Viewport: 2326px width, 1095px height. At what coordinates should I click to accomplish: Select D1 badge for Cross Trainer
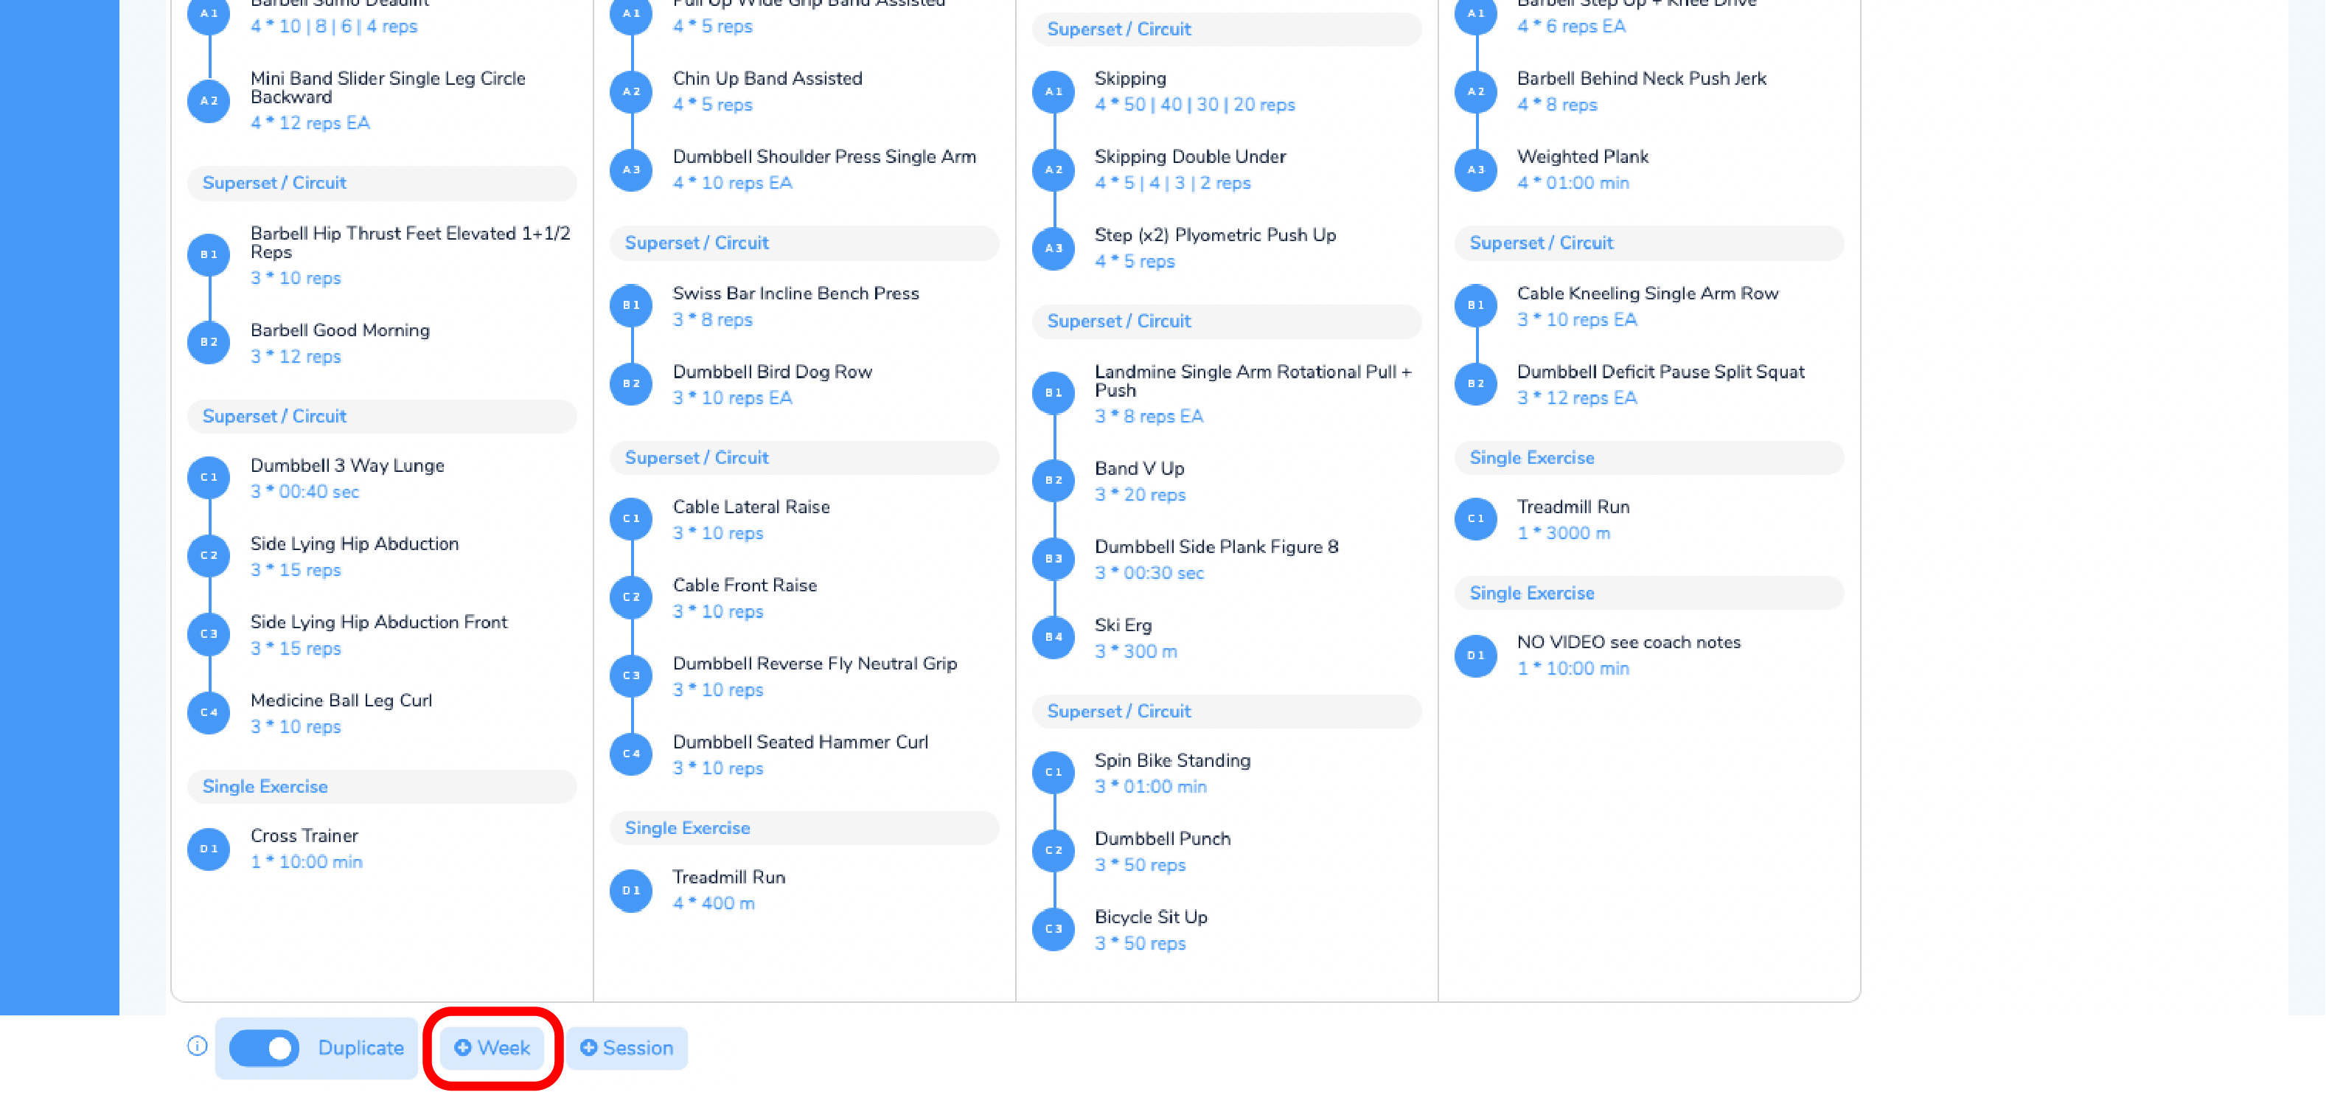coord(209,849)
